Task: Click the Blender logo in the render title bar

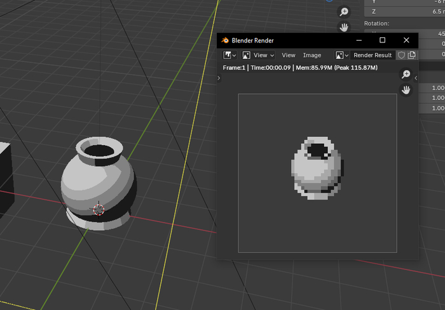Action: [225, 40]
